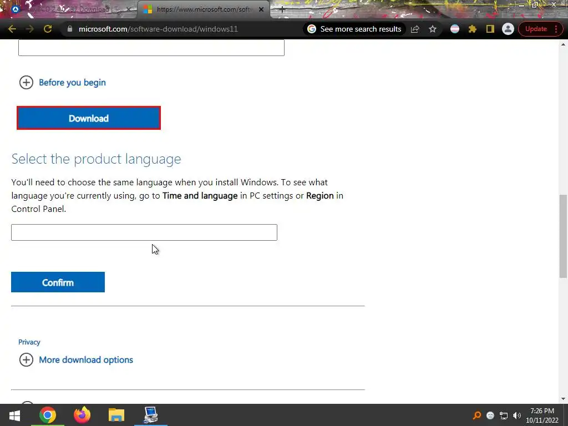Toggle the browser side panel icon
The height and width of the screenshot is (426, 568).
tap(490, 29)
